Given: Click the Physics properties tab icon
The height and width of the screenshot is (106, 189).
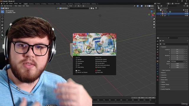Looking at the screenshot, I should click(x=157, y=69).
